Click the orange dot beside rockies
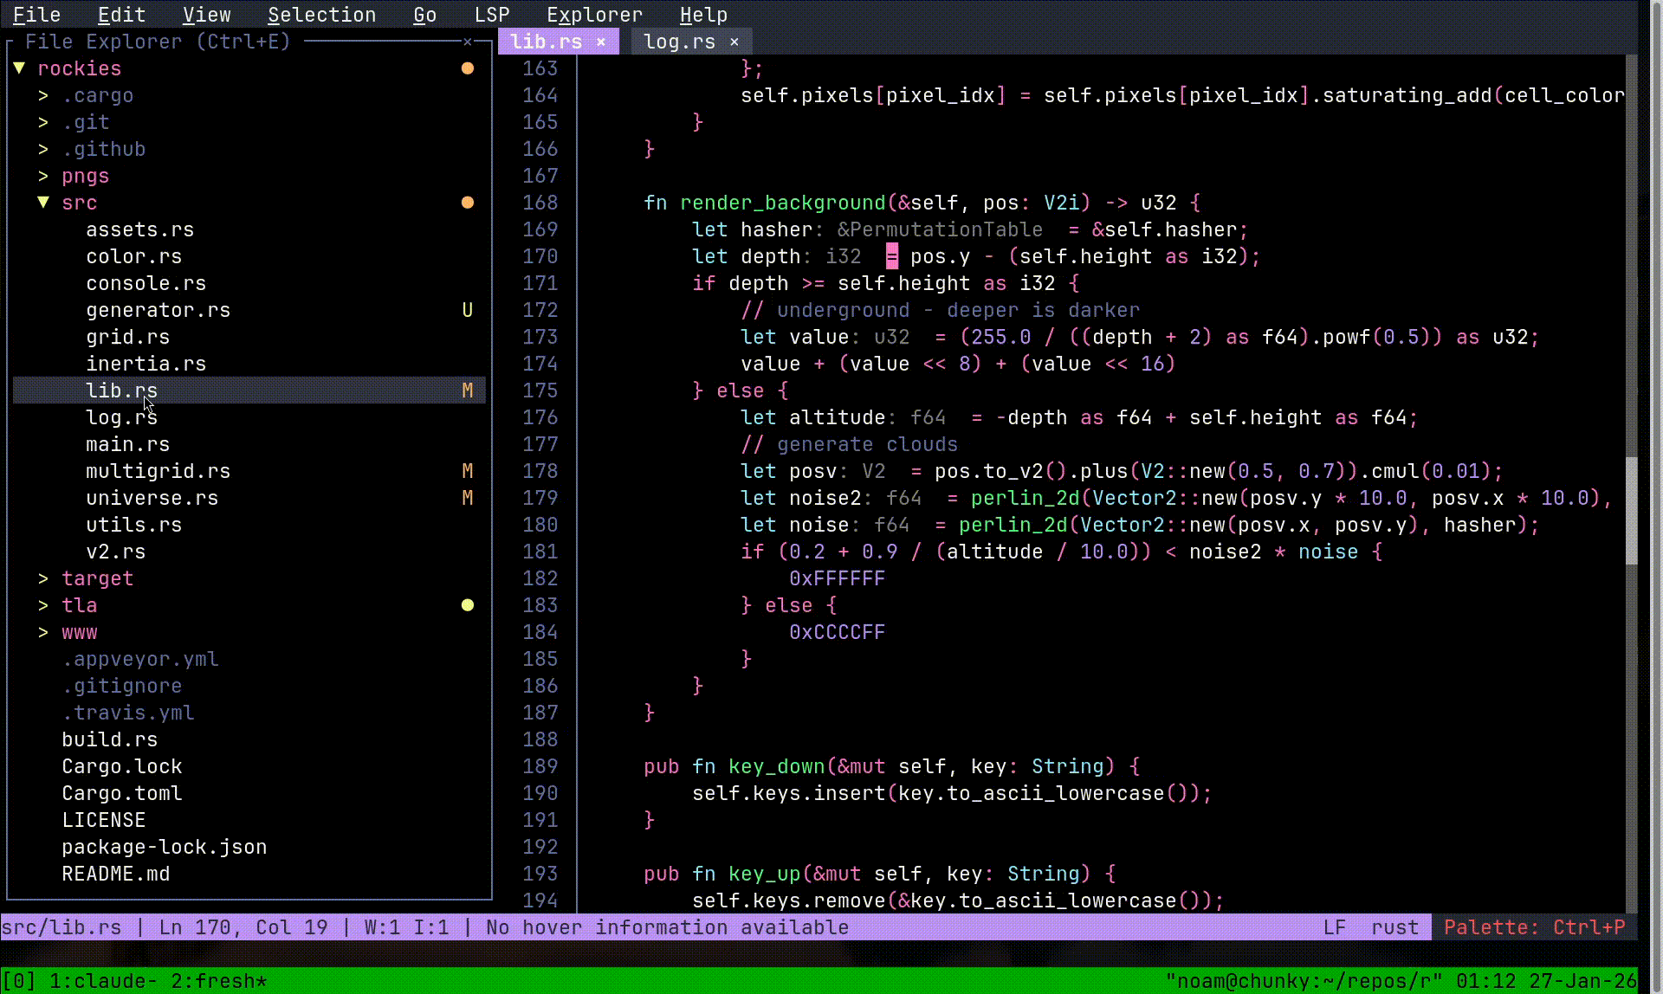This screenshot has width=1663, height=994. (x=468, y=68)
